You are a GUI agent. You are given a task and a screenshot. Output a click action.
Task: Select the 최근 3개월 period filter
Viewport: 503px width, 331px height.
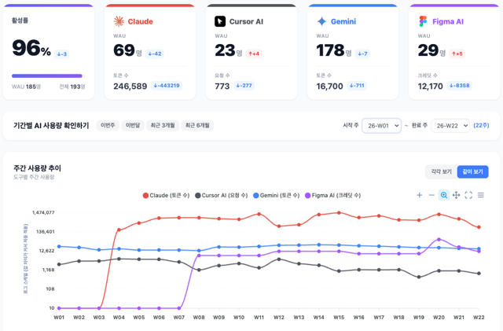pos(163,125)
